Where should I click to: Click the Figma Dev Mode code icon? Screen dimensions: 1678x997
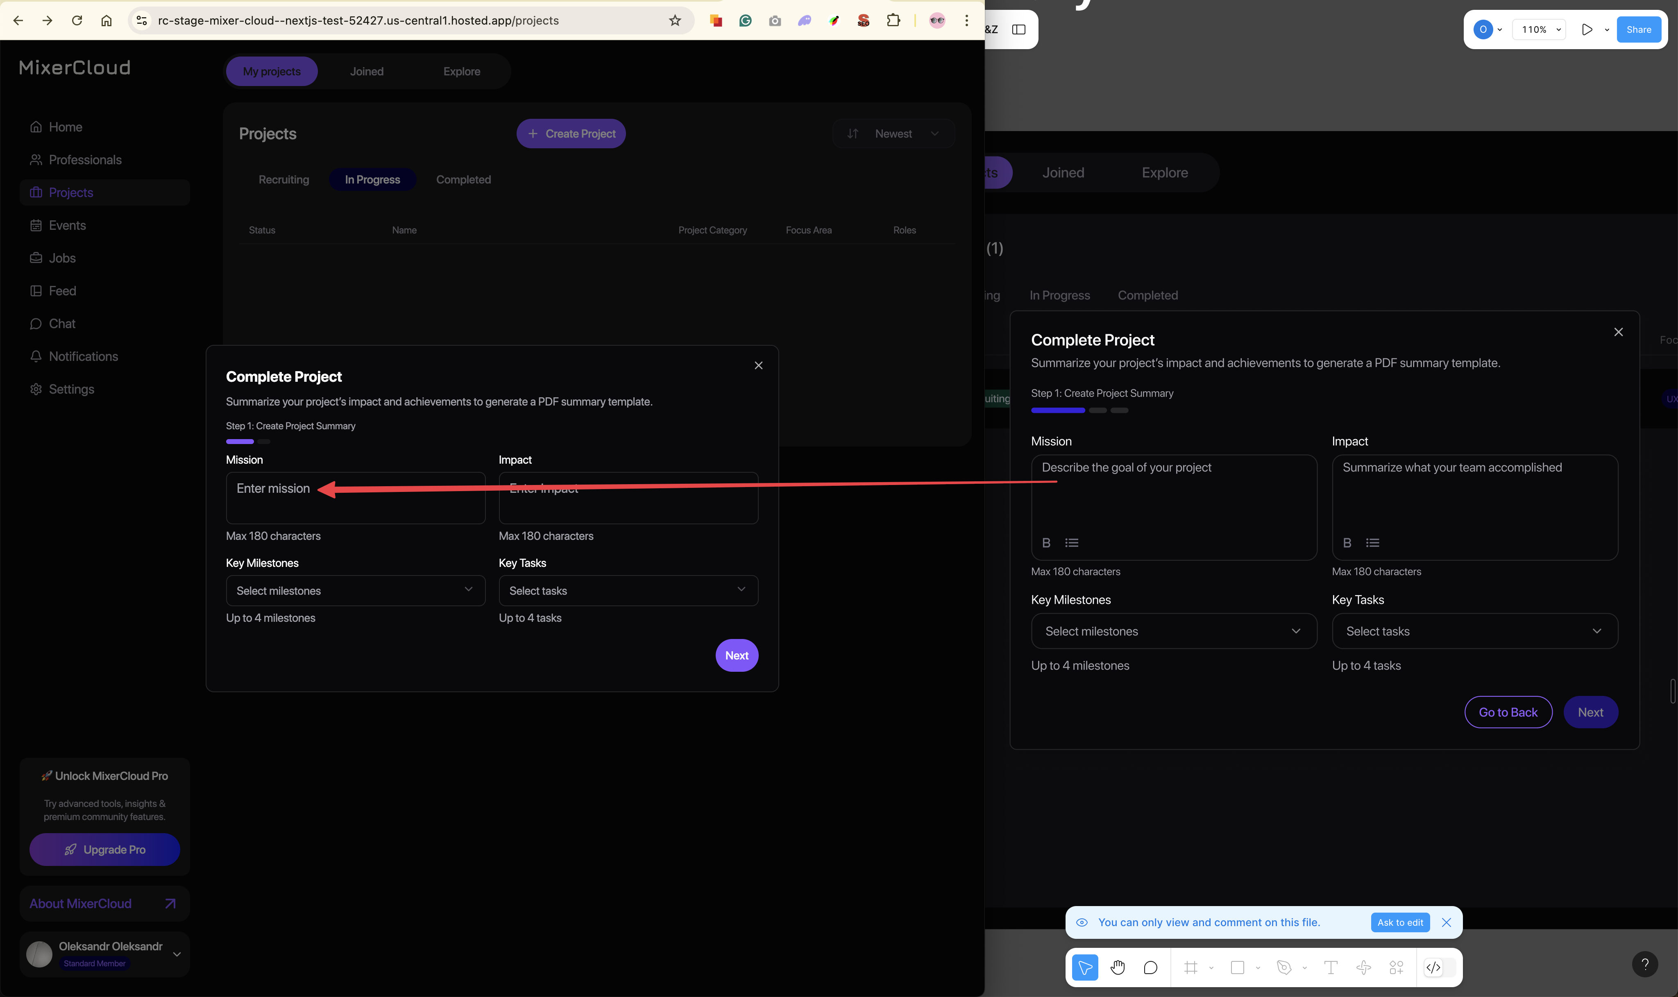click(1433, 968)
